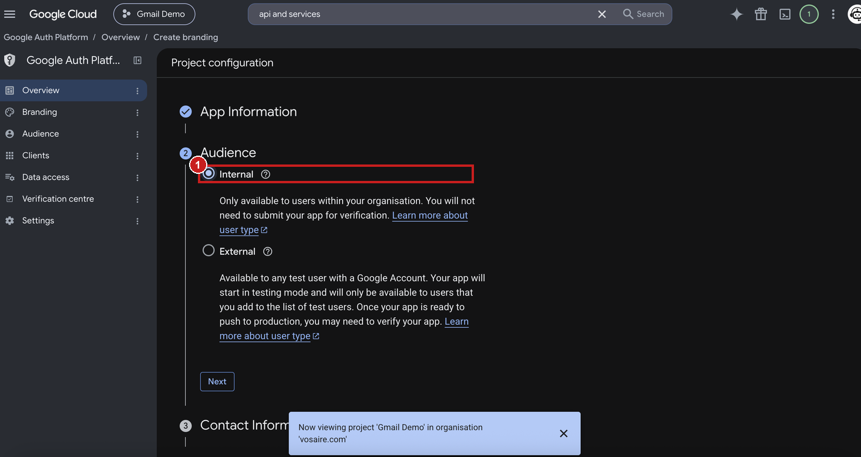
Task: Show help for External user type
Action: point(268,251)
